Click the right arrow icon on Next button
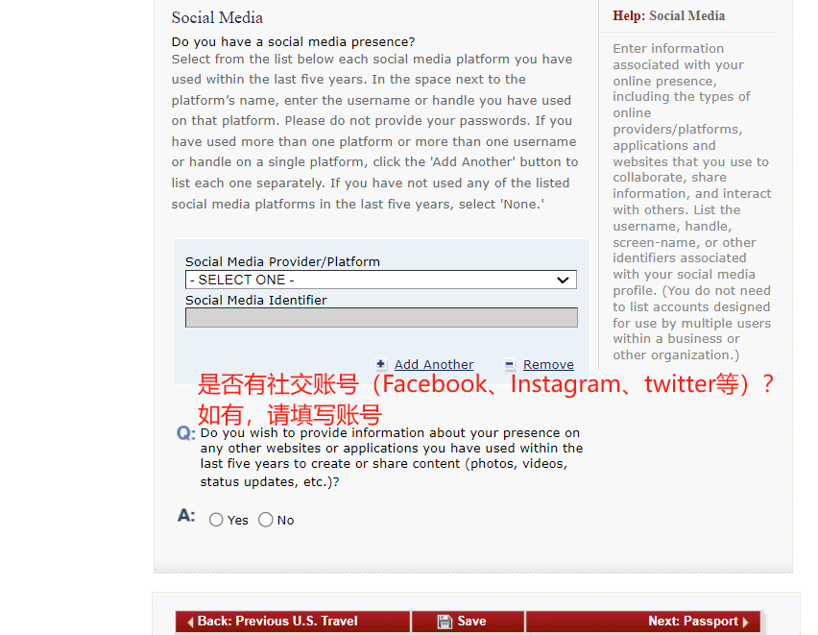 click(746, 622)
